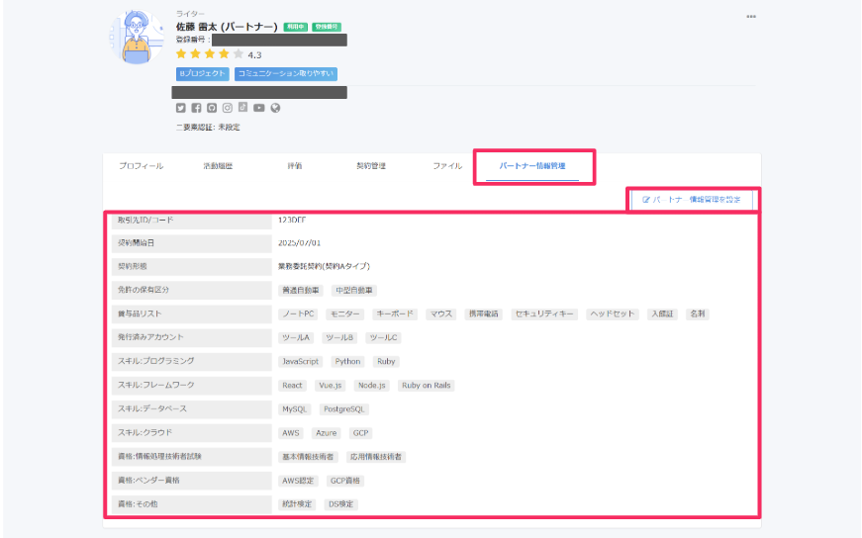The width and height of the screenshot is (862, 538).
Task: Click the 二要素認証: 未設定 text
Action: tap(208, 127)
